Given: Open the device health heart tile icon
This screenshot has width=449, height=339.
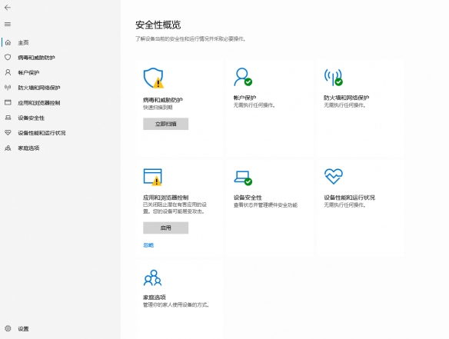Looking at the screenshot, I should click(x=334, y=176).
